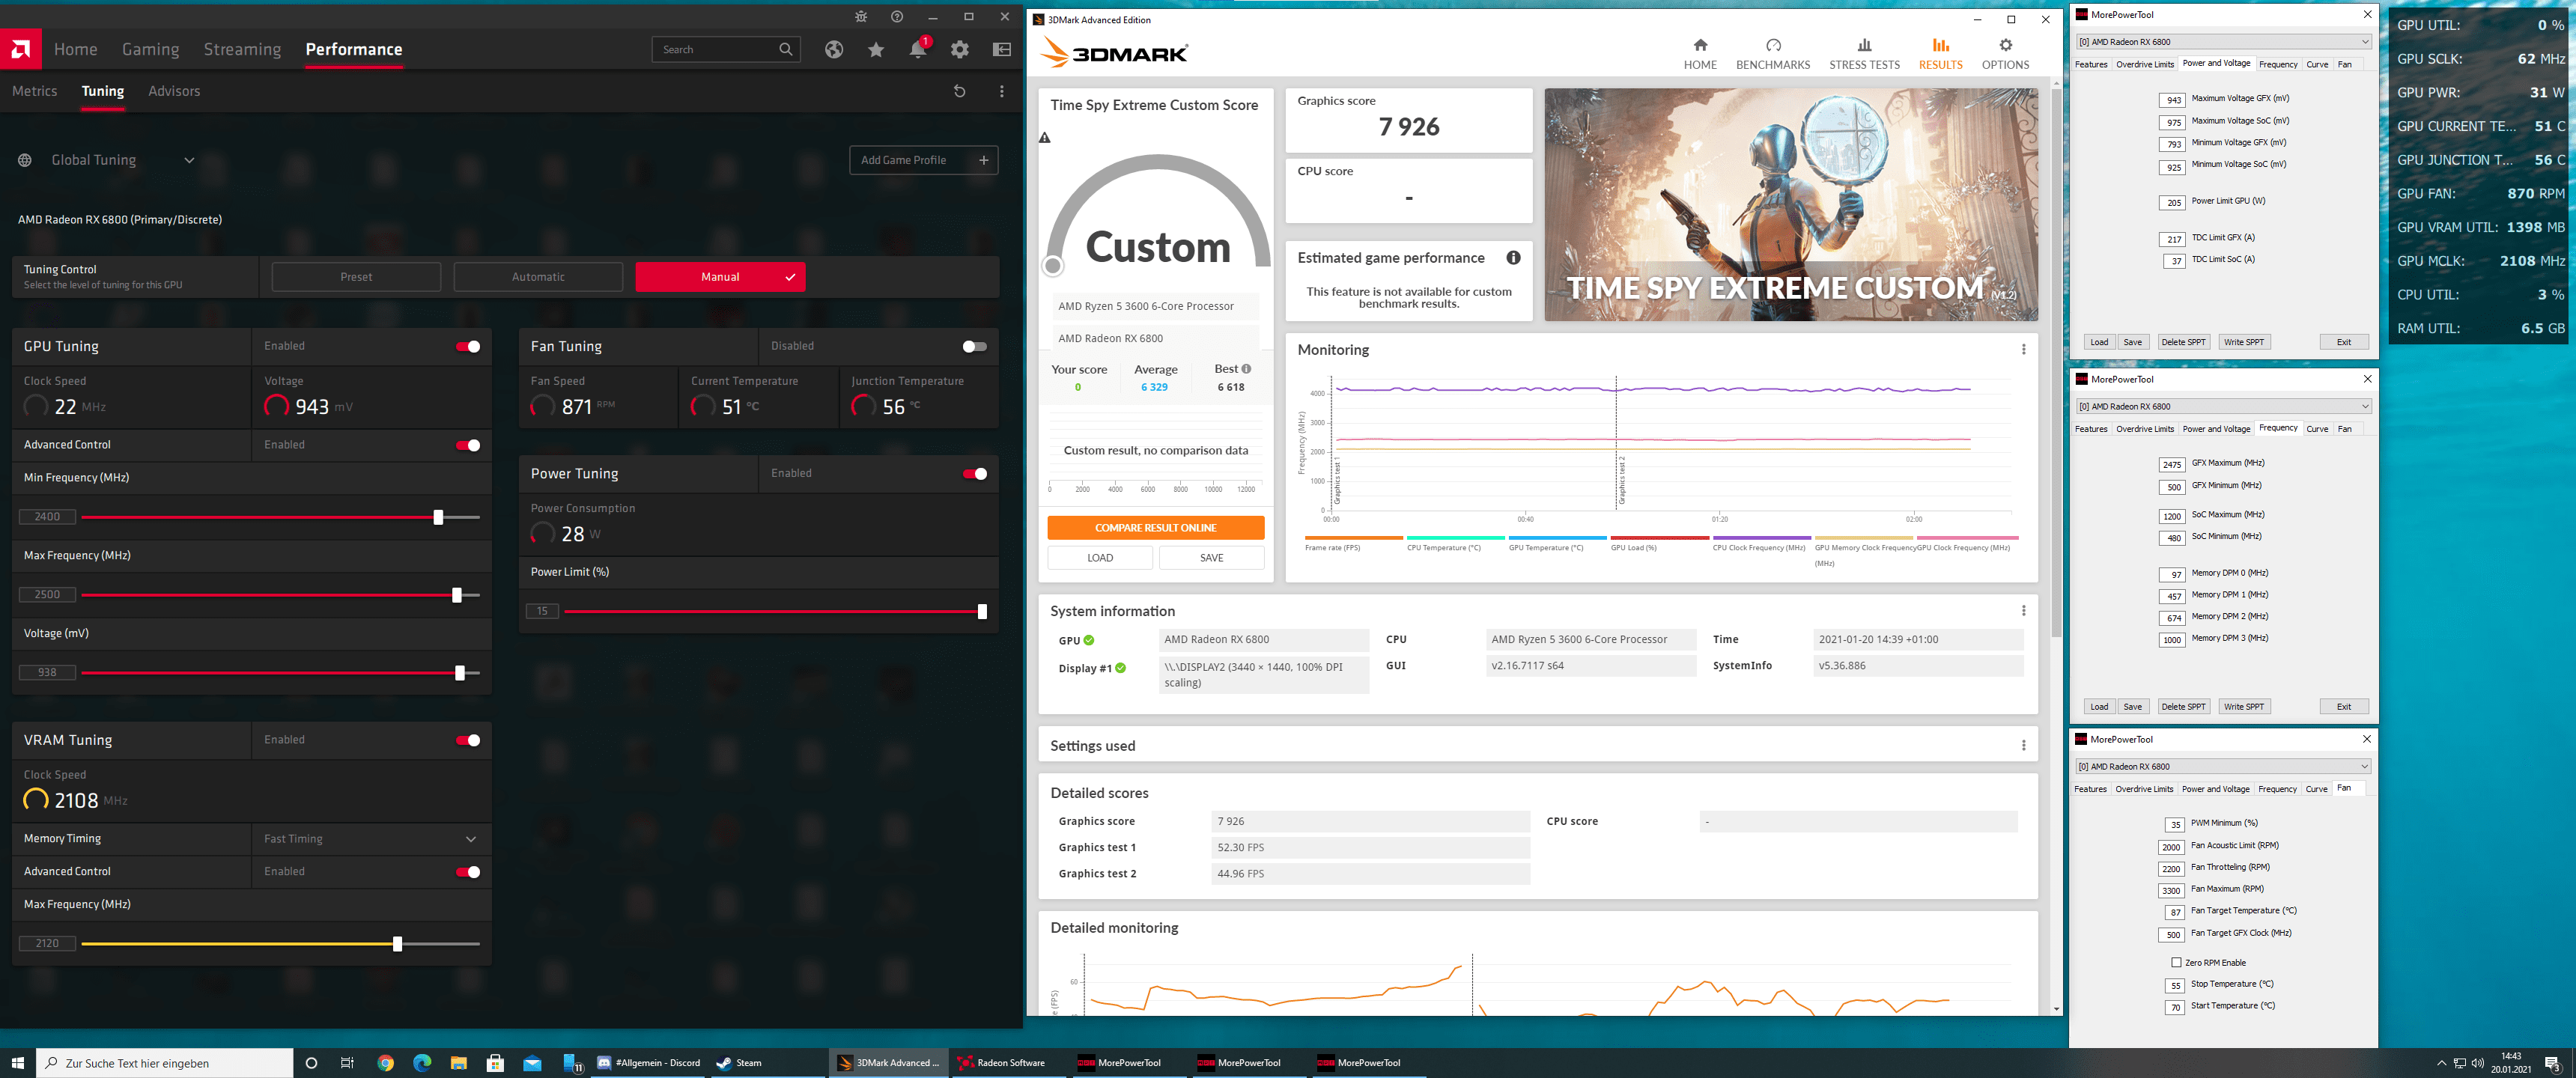Open the Metrics sub-tab
Viewport: 2576px width, 1078px height.
(35, 91)
